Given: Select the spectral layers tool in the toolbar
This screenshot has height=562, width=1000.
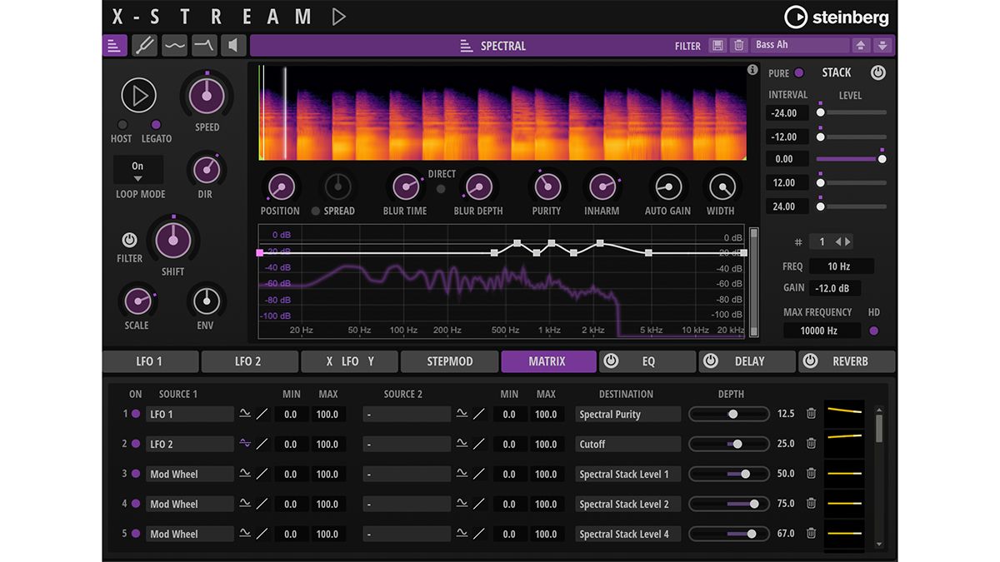Looking at the screenshot, I should click(115, 45).
